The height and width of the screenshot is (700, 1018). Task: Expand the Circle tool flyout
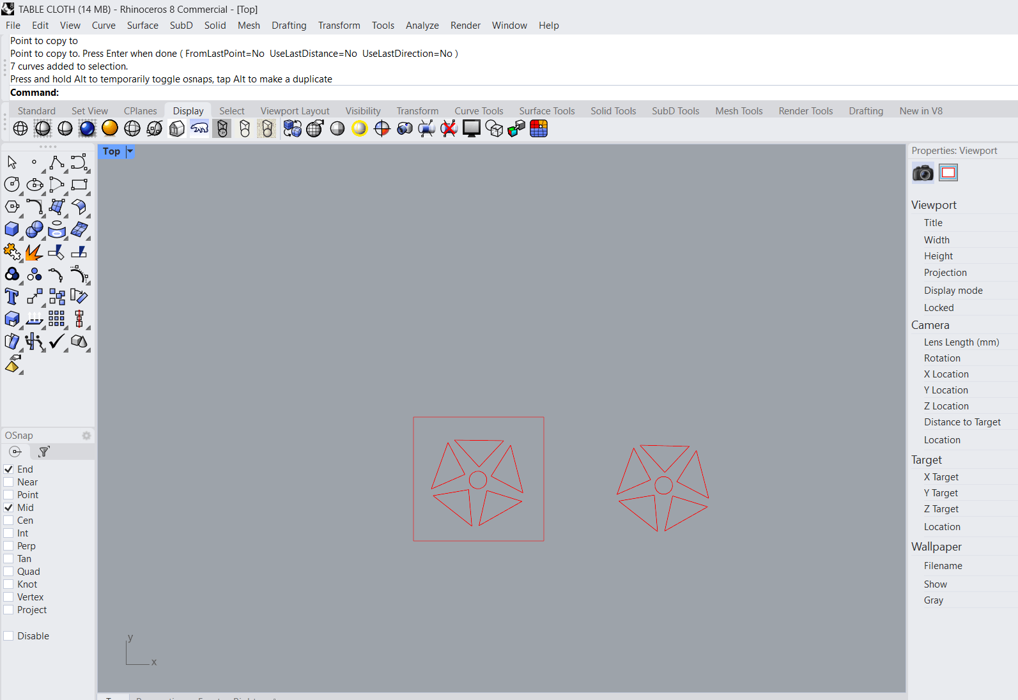[20, 193]
